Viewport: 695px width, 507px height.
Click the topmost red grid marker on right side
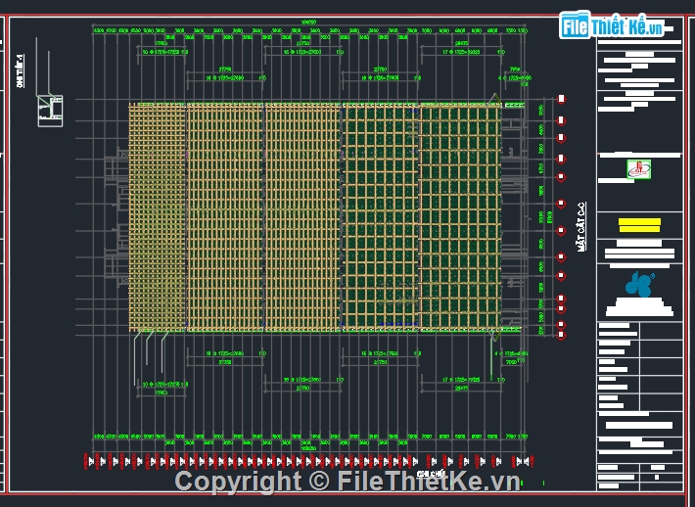tap(561, 99)
